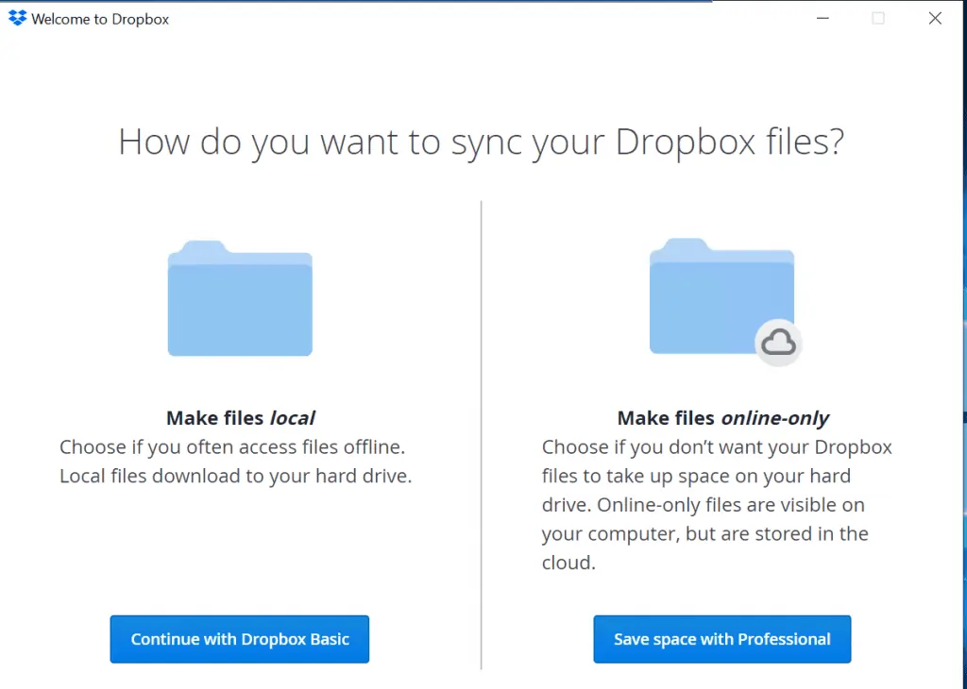967x689 pixels.
Task: Select the "Make files online-only" heading
Action: (x=722, y=417)
